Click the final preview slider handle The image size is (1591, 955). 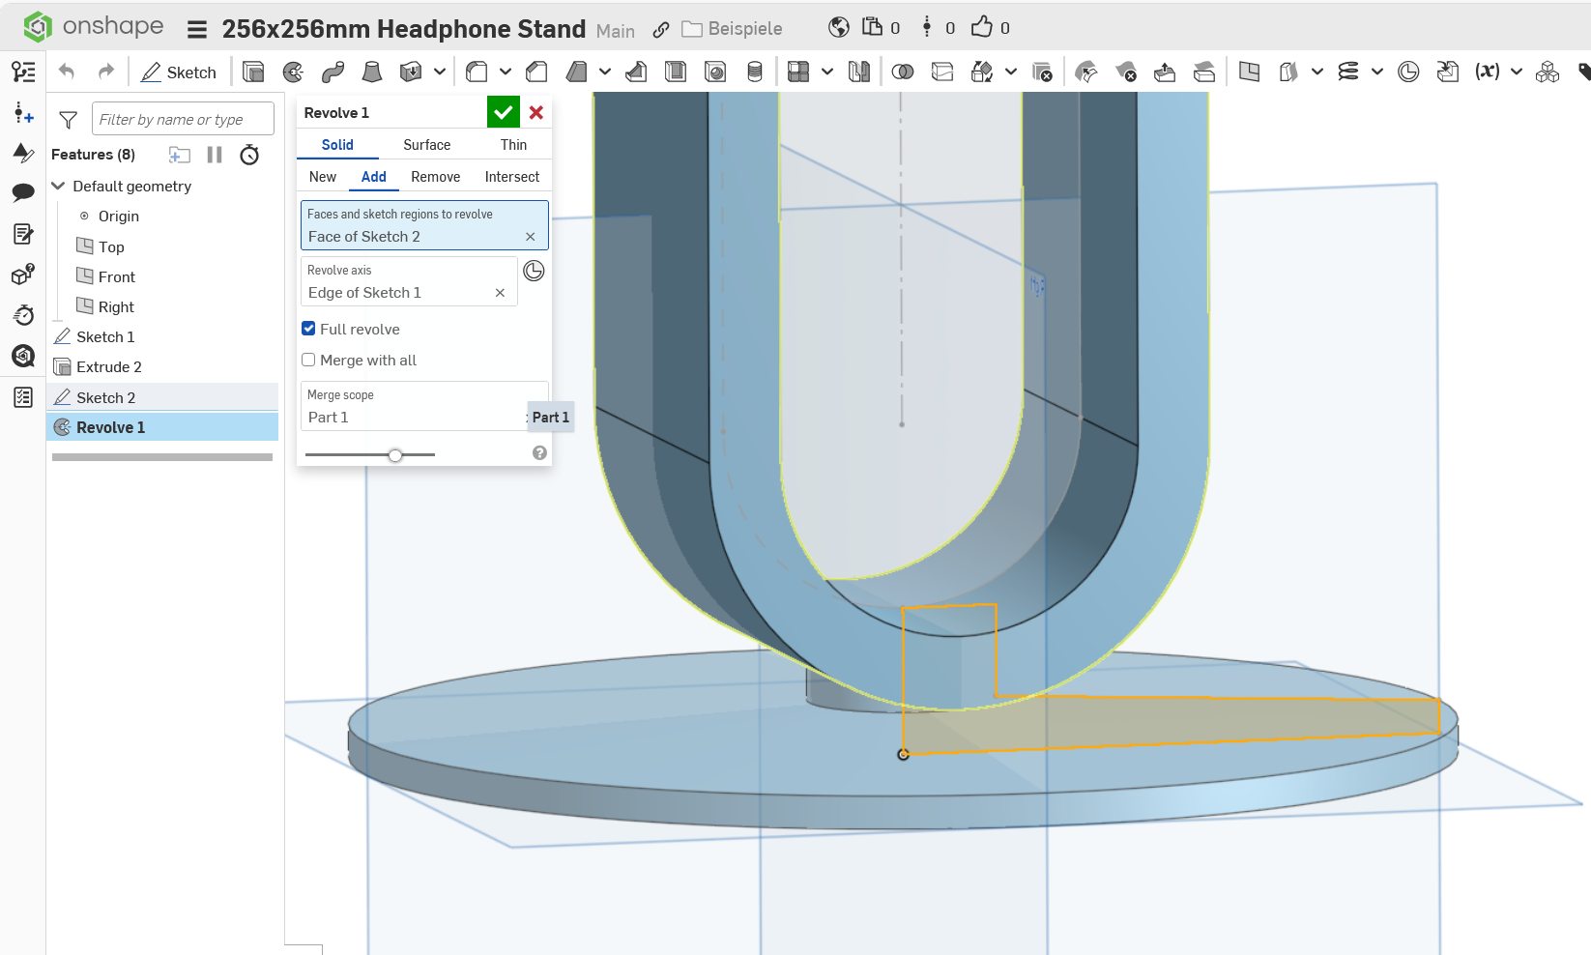click(394, 455)
